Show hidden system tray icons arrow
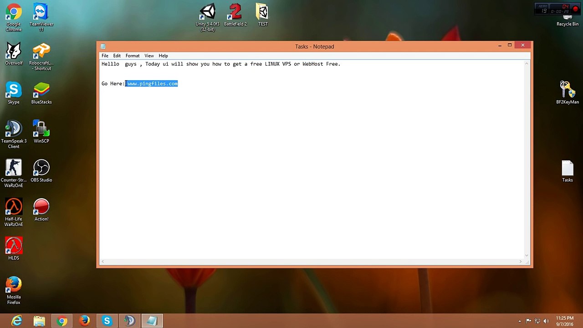Viewport: 583px width, 328px height. tap(520, 321)
